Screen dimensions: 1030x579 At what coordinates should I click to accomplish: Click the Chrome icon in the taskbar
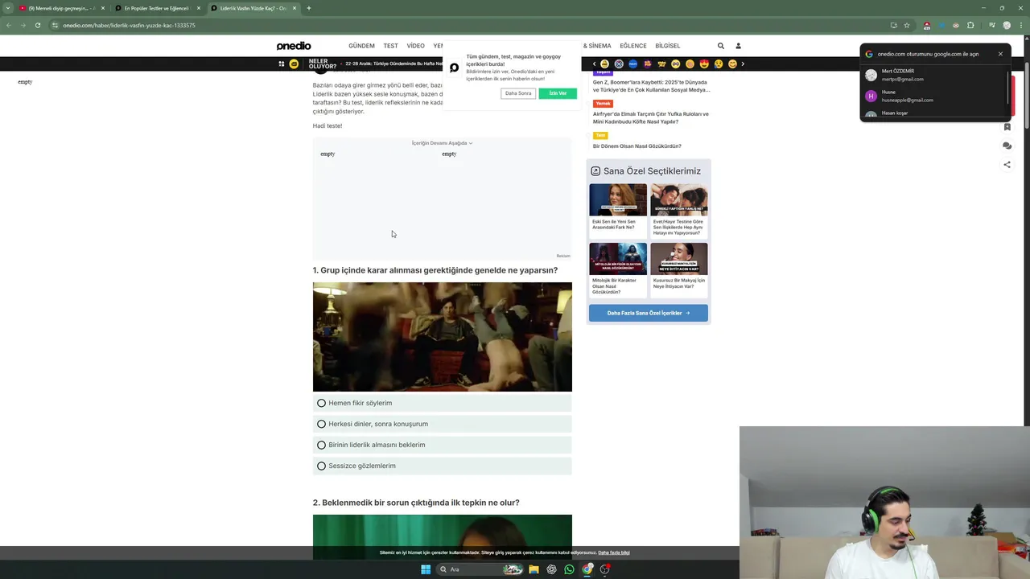[587, 569]
